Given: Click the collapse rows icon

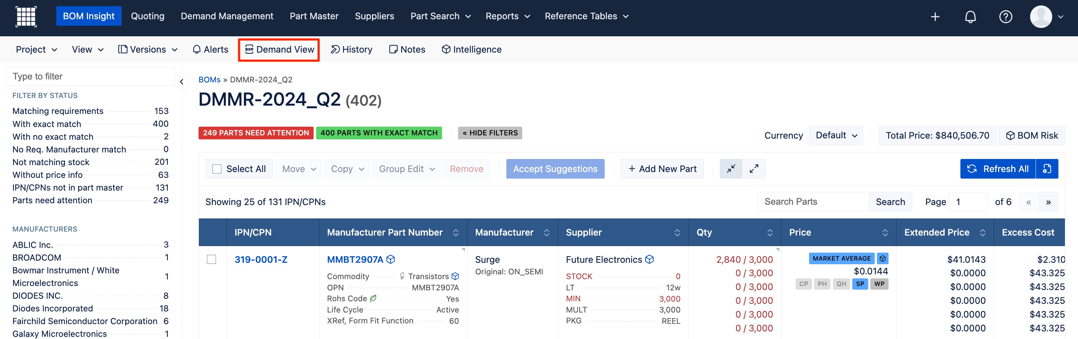Looking at the screenshot, I should [x=731, y=169].
